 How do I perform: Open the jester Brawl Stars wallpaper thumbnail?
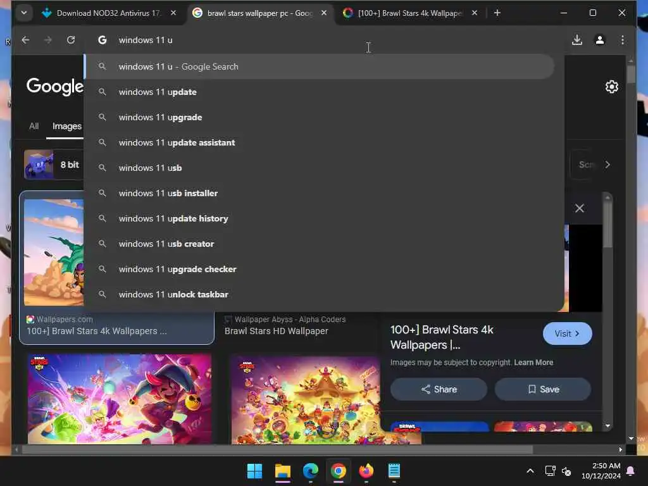(120, 399)
